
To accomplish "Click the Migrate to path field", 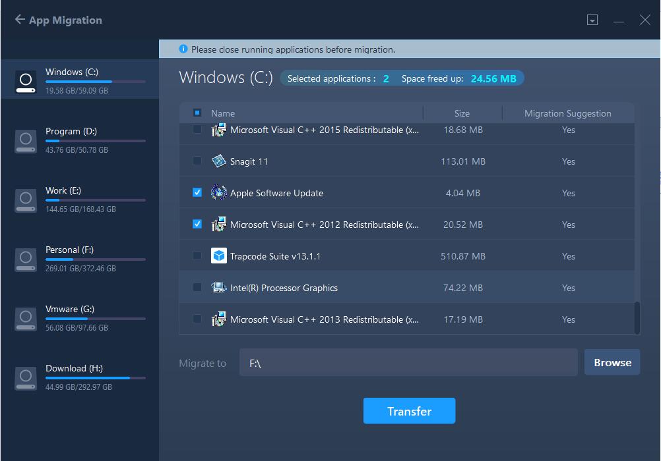I will pyautogui.click(x=408, y=363).
